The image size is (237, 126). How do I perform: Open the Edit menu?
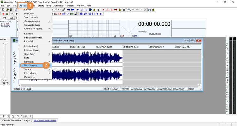[9, 6]
